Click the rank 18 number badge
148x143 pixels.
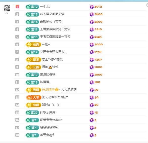17,135
